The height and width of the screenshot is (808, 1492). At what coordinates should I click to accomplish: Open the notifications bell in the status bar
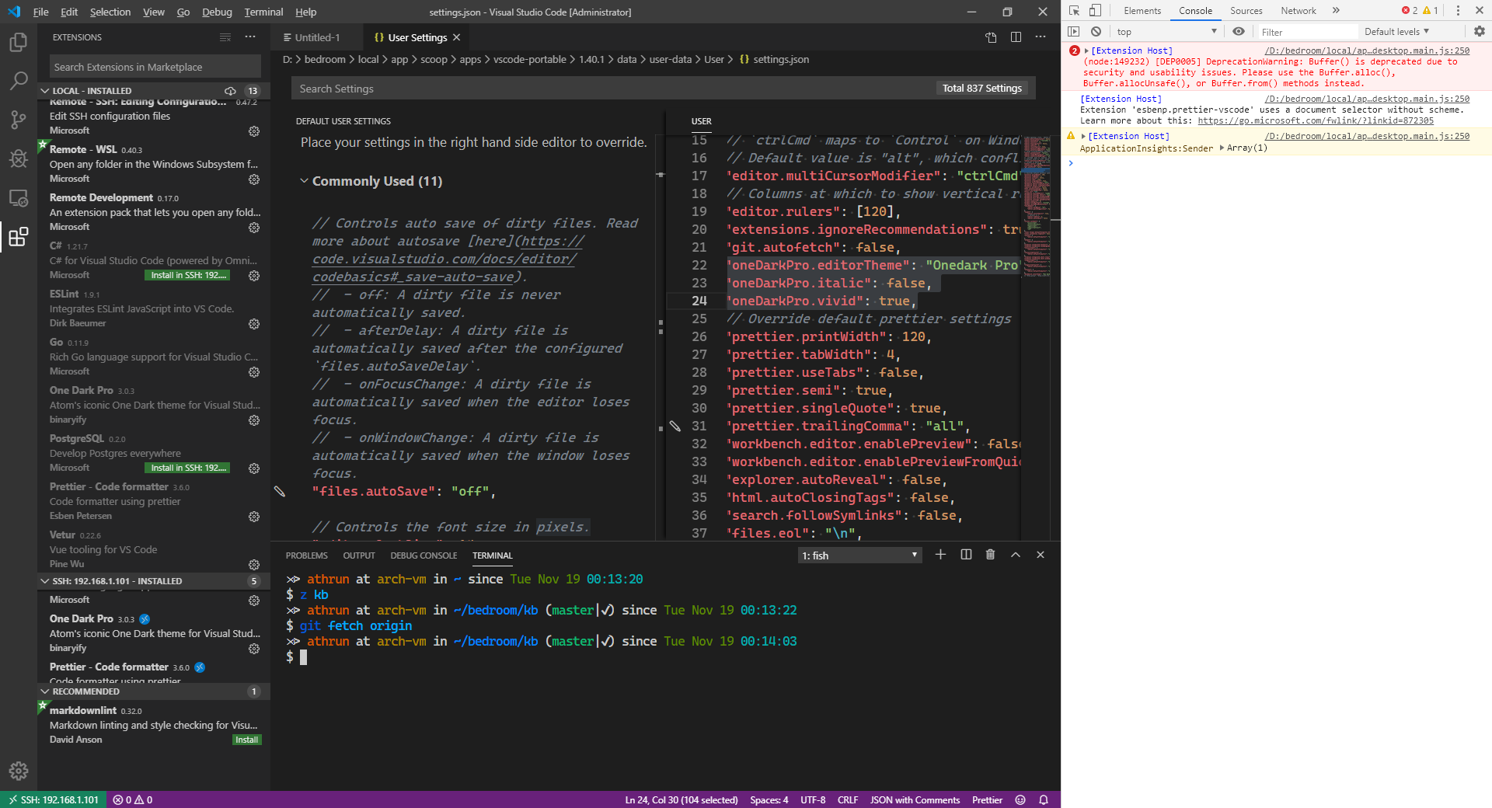click(x=1044, y=799)
